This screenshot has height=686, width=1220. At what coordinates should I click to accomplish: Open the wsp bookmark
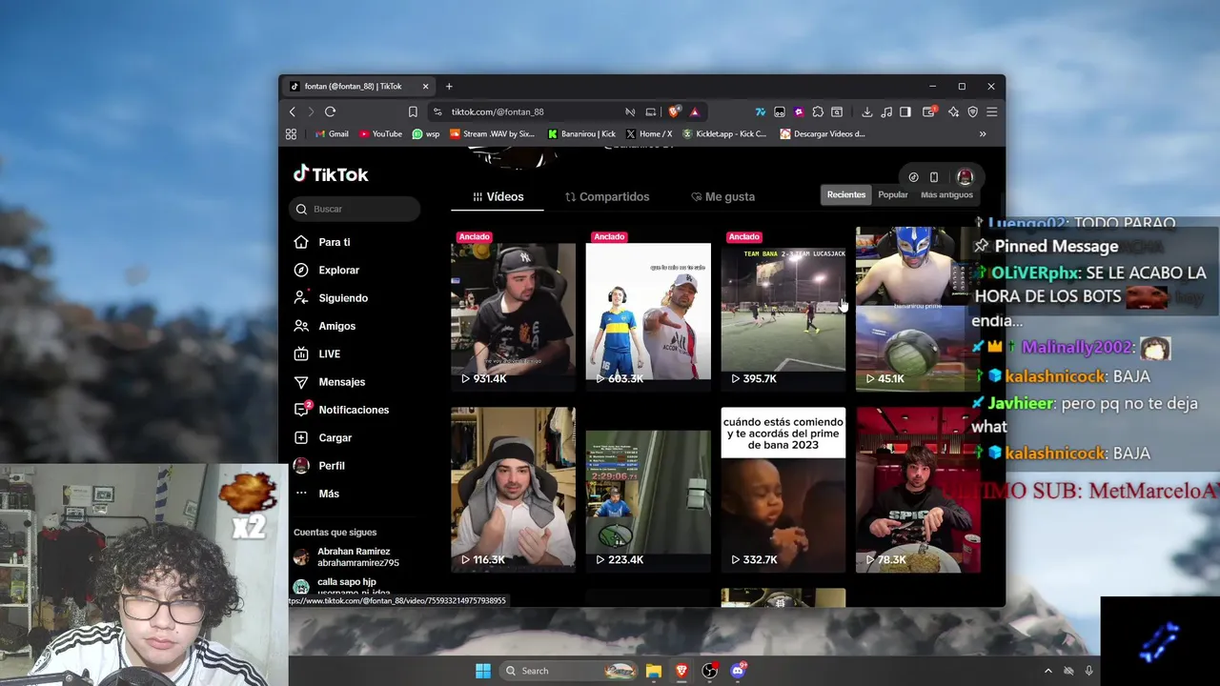pyautogui.click(x=426, y=134)
